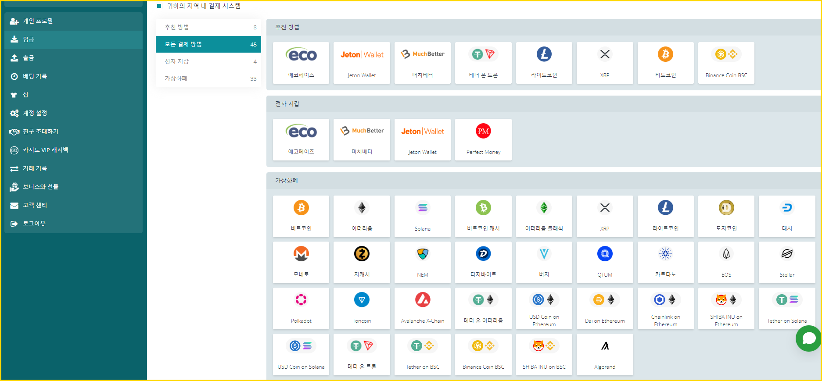Viewport: 822px width, 381px height.
Task: Select Bitcoin in the recommended methods row
Action: coord(665,63)
